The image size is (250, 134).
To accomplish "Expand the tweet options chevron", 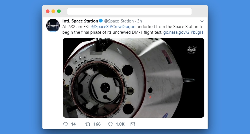I will [x=202, y=21].
